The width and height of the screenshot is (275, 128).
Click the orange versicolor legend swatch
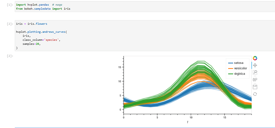pyautogui.click(x=230, y=68)
